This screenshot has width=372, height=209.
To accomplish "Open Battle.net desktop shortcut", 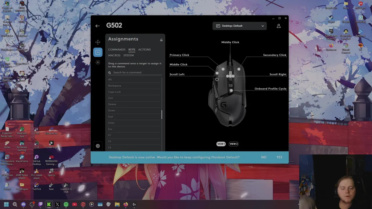I will point(360,33).
